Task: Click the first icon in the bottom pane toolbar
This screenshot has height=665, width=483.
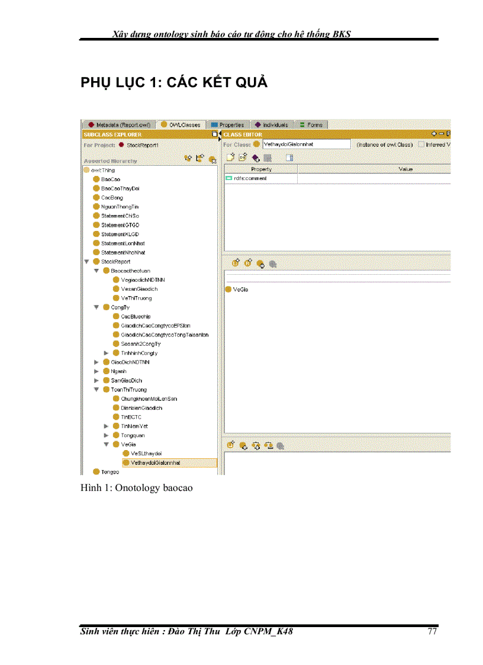Action: 231,445
